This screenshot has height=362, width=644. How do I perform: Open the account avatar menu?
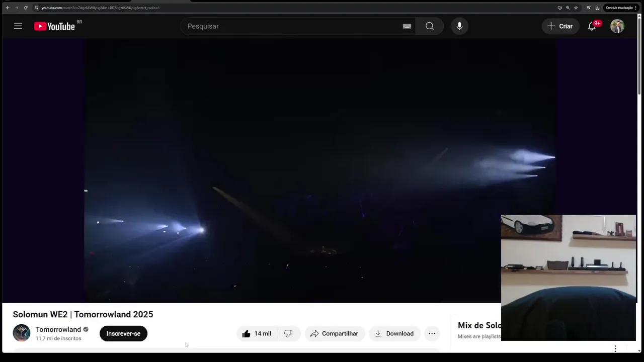pyautogui.click(x=617, y=26)
